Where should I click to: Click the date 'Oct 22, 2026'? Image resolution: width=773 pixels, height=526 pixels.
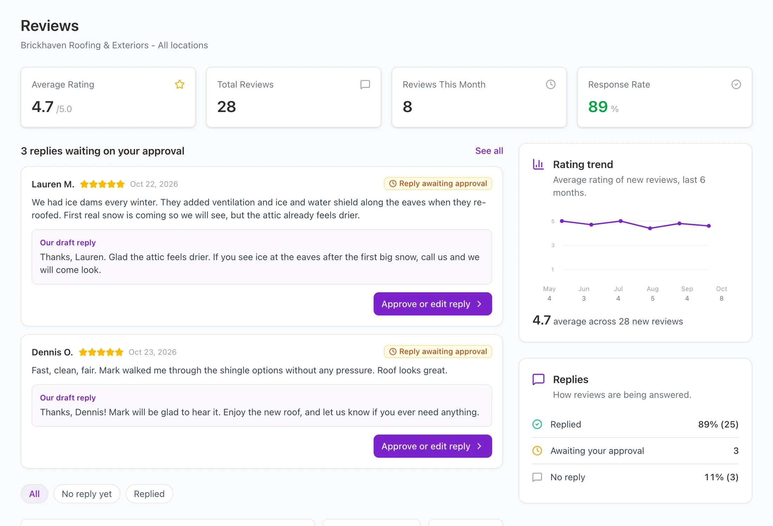pos(154,184)
